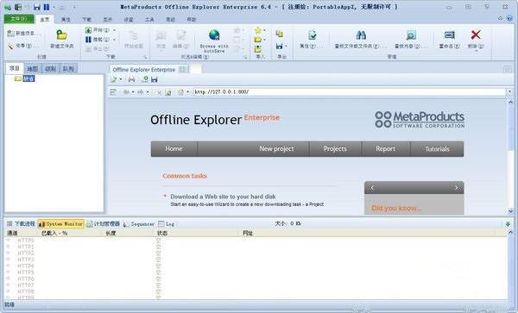Viewport: 518px width, 313px height.
Task: Click Projects in page navigation
Action: [x=335, y=149]
